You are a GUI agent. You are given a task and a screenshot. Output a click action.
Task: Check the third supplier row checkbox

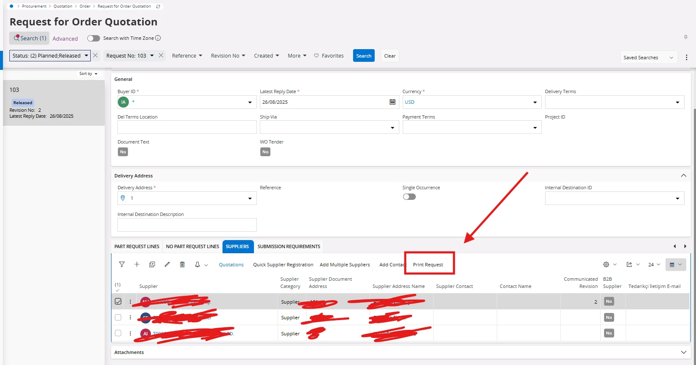[x=118, y=333]
